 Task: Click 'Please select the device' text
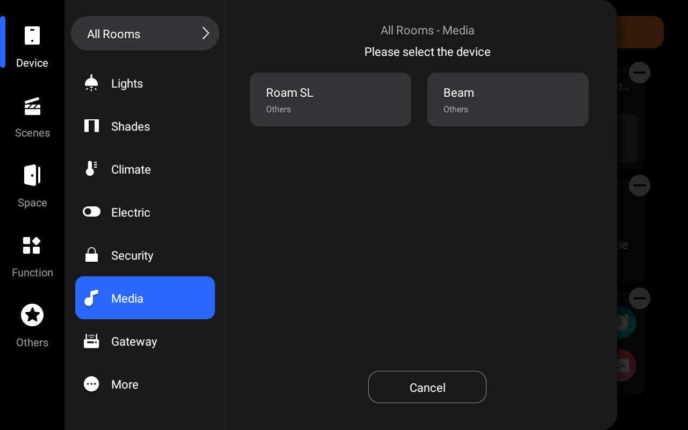click(427, 52)
